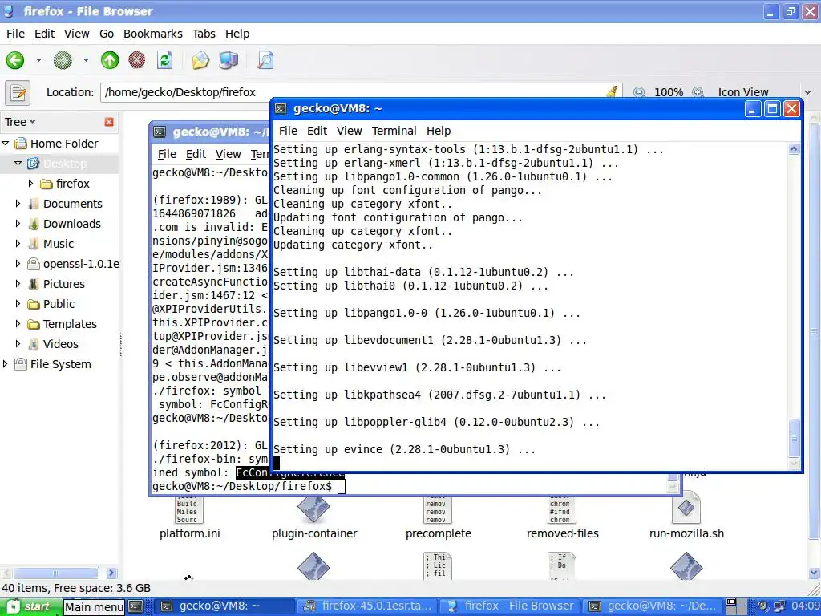Zoom in with the plus magnifier
This screenshot has height=616, width=821.
tap(698, 92)
